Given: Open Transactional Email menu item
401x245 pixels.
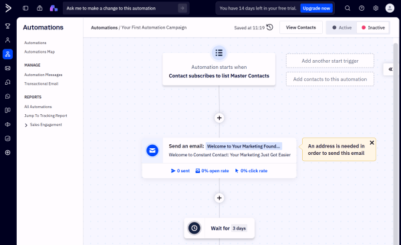Looking at the screenshot, I should pyautogui.click(x=41, y=83).
